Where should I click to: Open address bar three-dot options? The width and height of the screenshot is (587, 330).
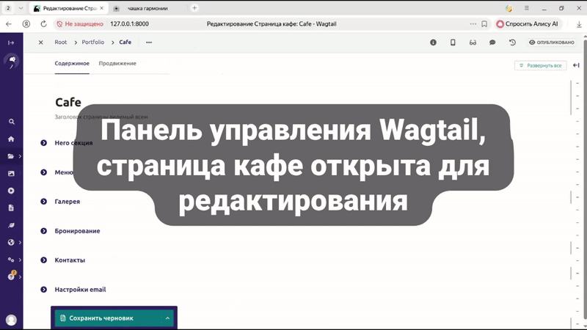473,24
